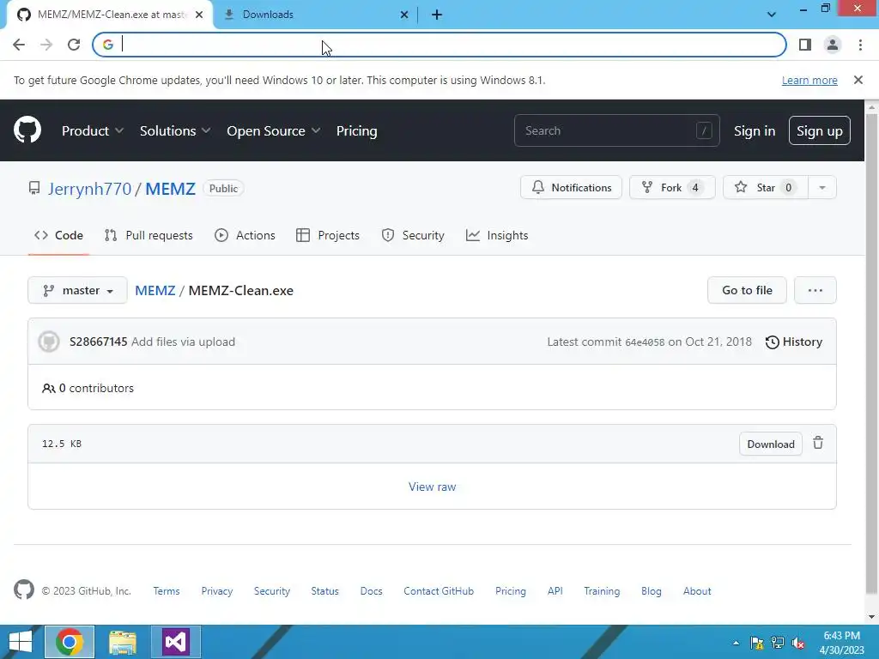Switch to the Downloads tab

pyautogui.click(x=314, y=15)
